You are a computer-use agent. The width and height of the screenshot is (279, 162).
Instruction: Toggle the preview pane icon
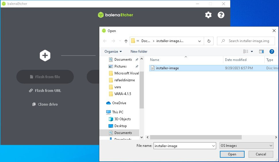coord(261,52)
